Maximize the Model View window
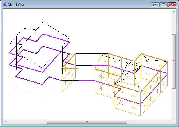The height and width of the screenshot is (127, 179). (x=163, y=5)
